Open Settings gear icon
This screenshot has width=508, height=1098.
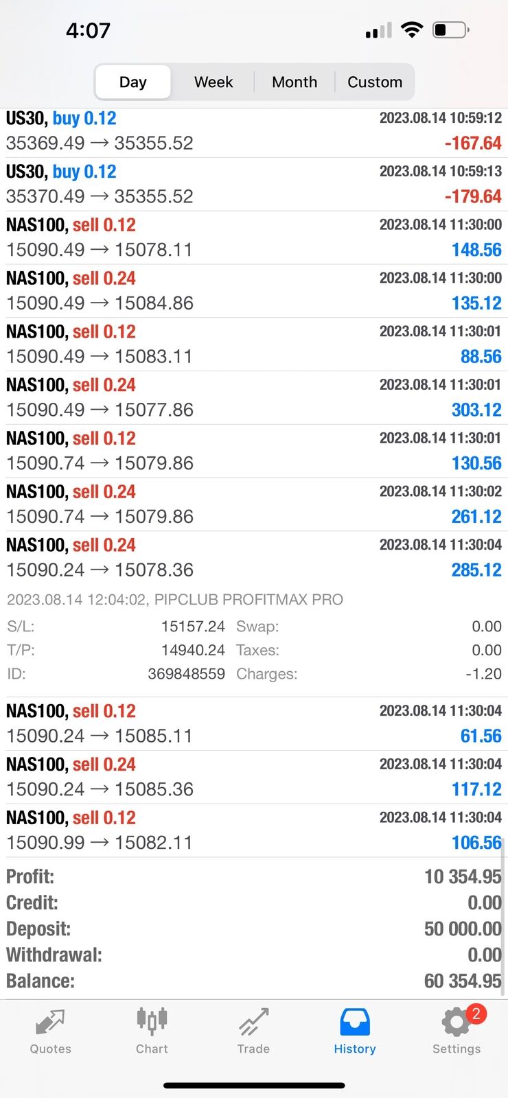455,1023
